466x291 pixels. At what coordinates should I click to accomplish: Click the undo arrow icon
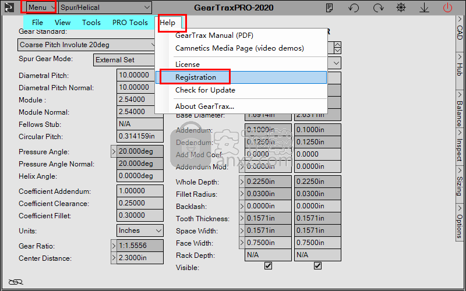[354, 8]
